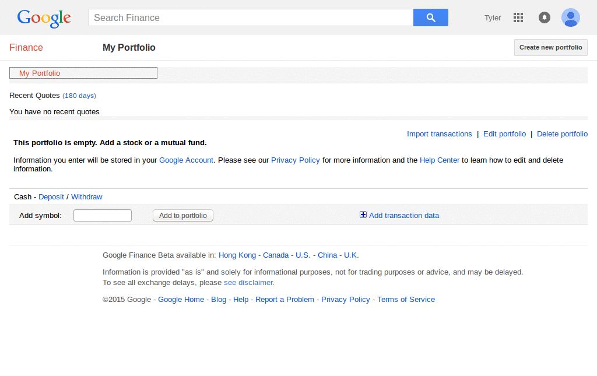Viewport: 597px width, 376px height.
Task: Click Edit portfolio link
Action: pyautogui.click(x=504, y=134)
